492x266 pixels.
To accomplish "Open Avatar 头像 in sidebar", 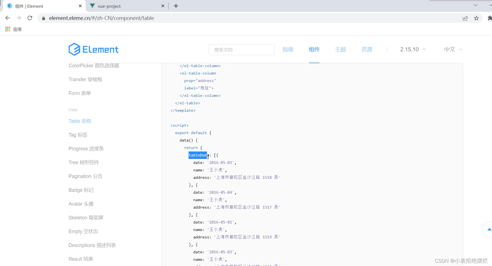I will coord(81,204).
